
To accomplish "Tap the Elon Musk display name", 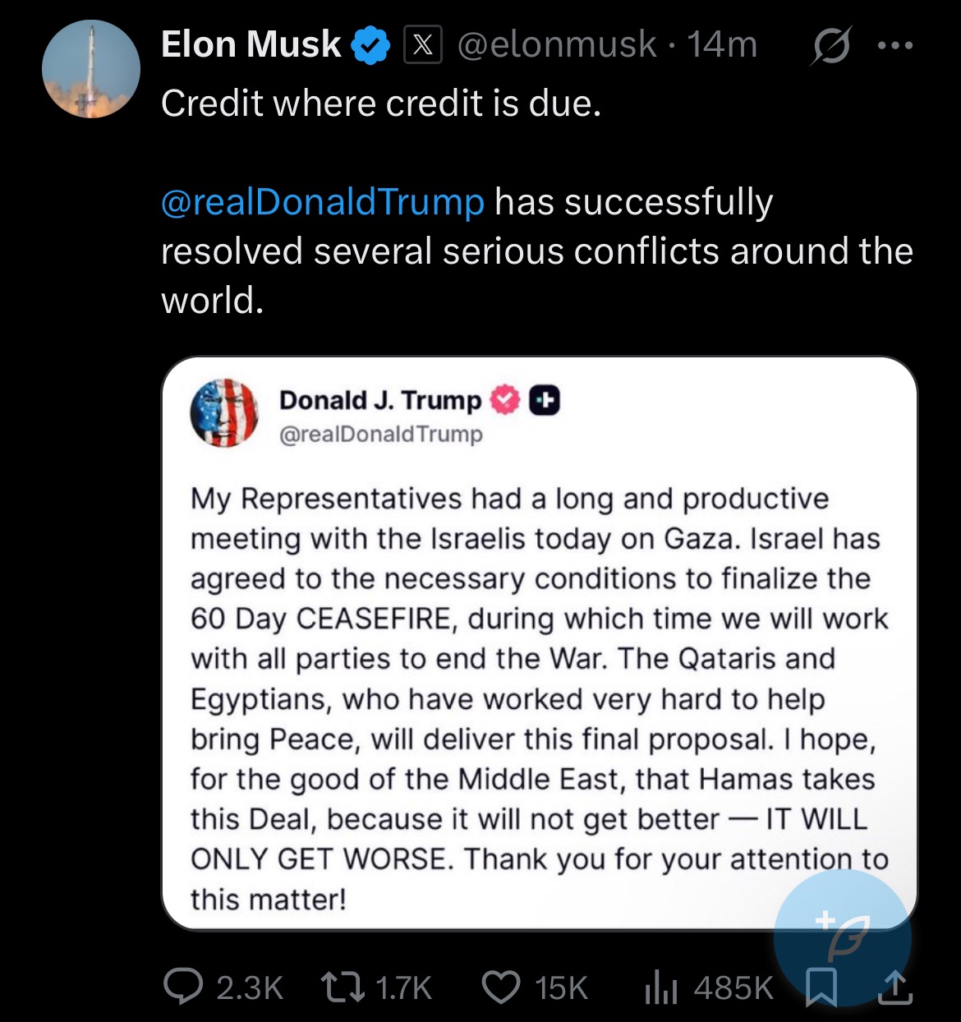I will tap(251, 44).
